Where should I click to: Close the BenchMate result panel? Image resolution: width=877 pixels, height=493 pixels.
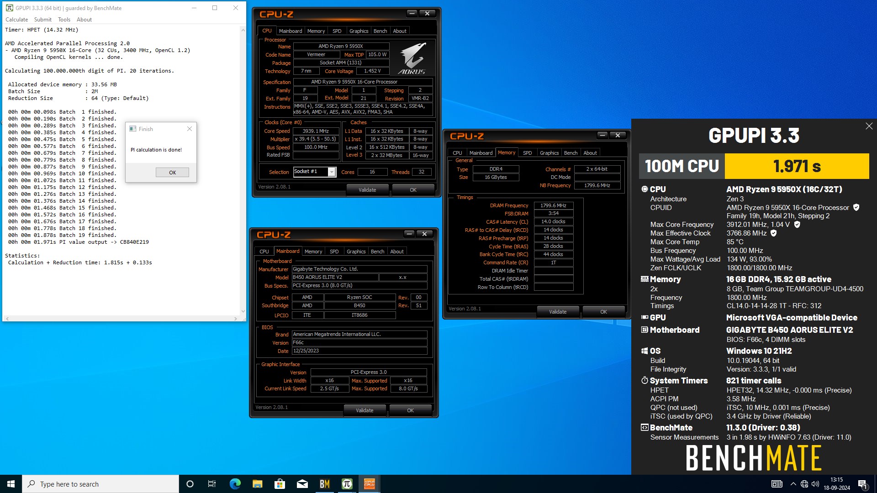tap(869, 126)
